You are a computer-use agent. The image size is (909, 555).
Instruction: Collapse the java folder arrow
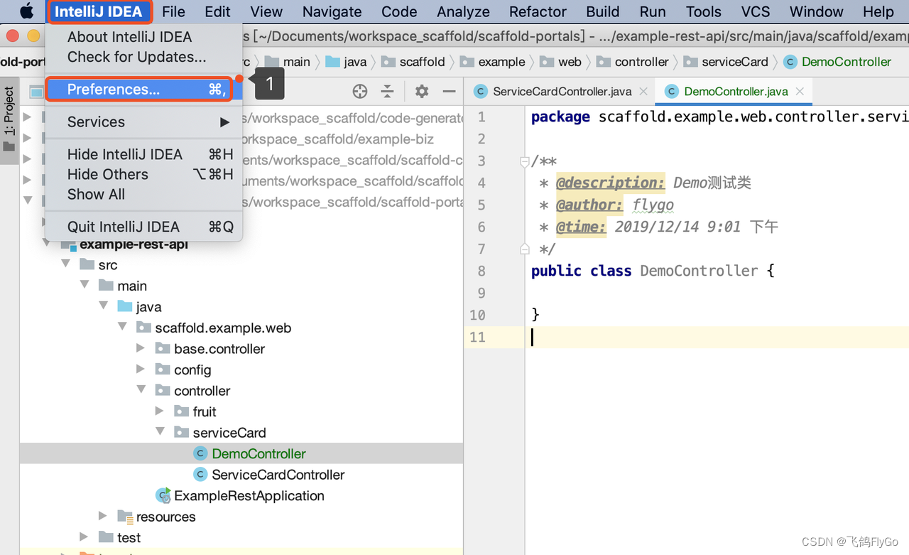104,306
